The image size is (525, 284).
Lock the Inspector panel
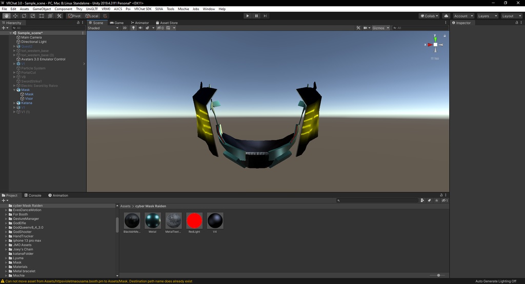[x=517, y=23]
